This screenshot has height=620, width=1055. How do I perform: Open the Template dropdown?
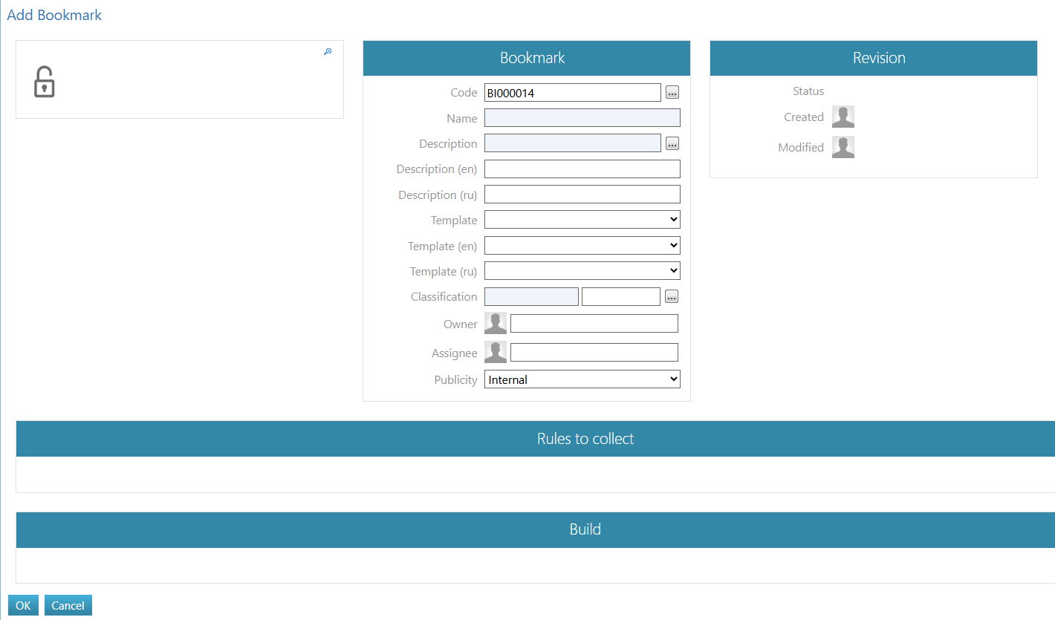click(x=582, y=220)
